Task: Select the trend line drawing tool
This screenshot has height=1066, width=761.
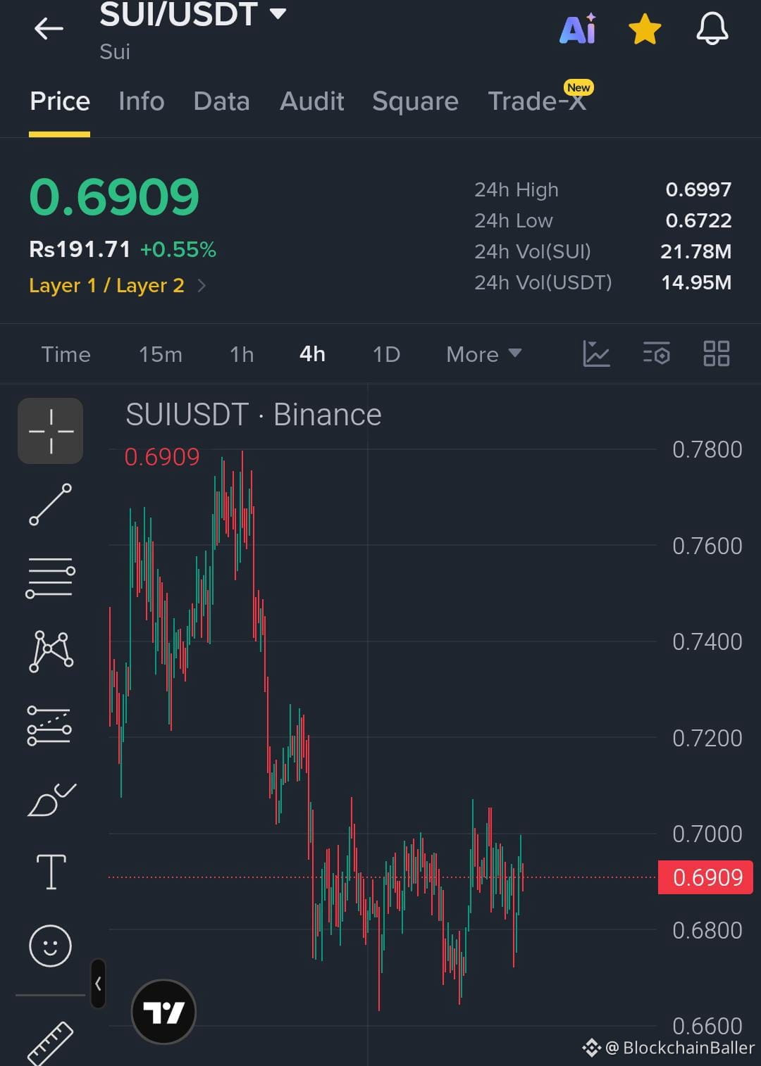Action: 50,504
